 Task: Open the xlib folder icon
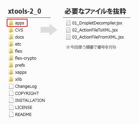click(11, 79)
